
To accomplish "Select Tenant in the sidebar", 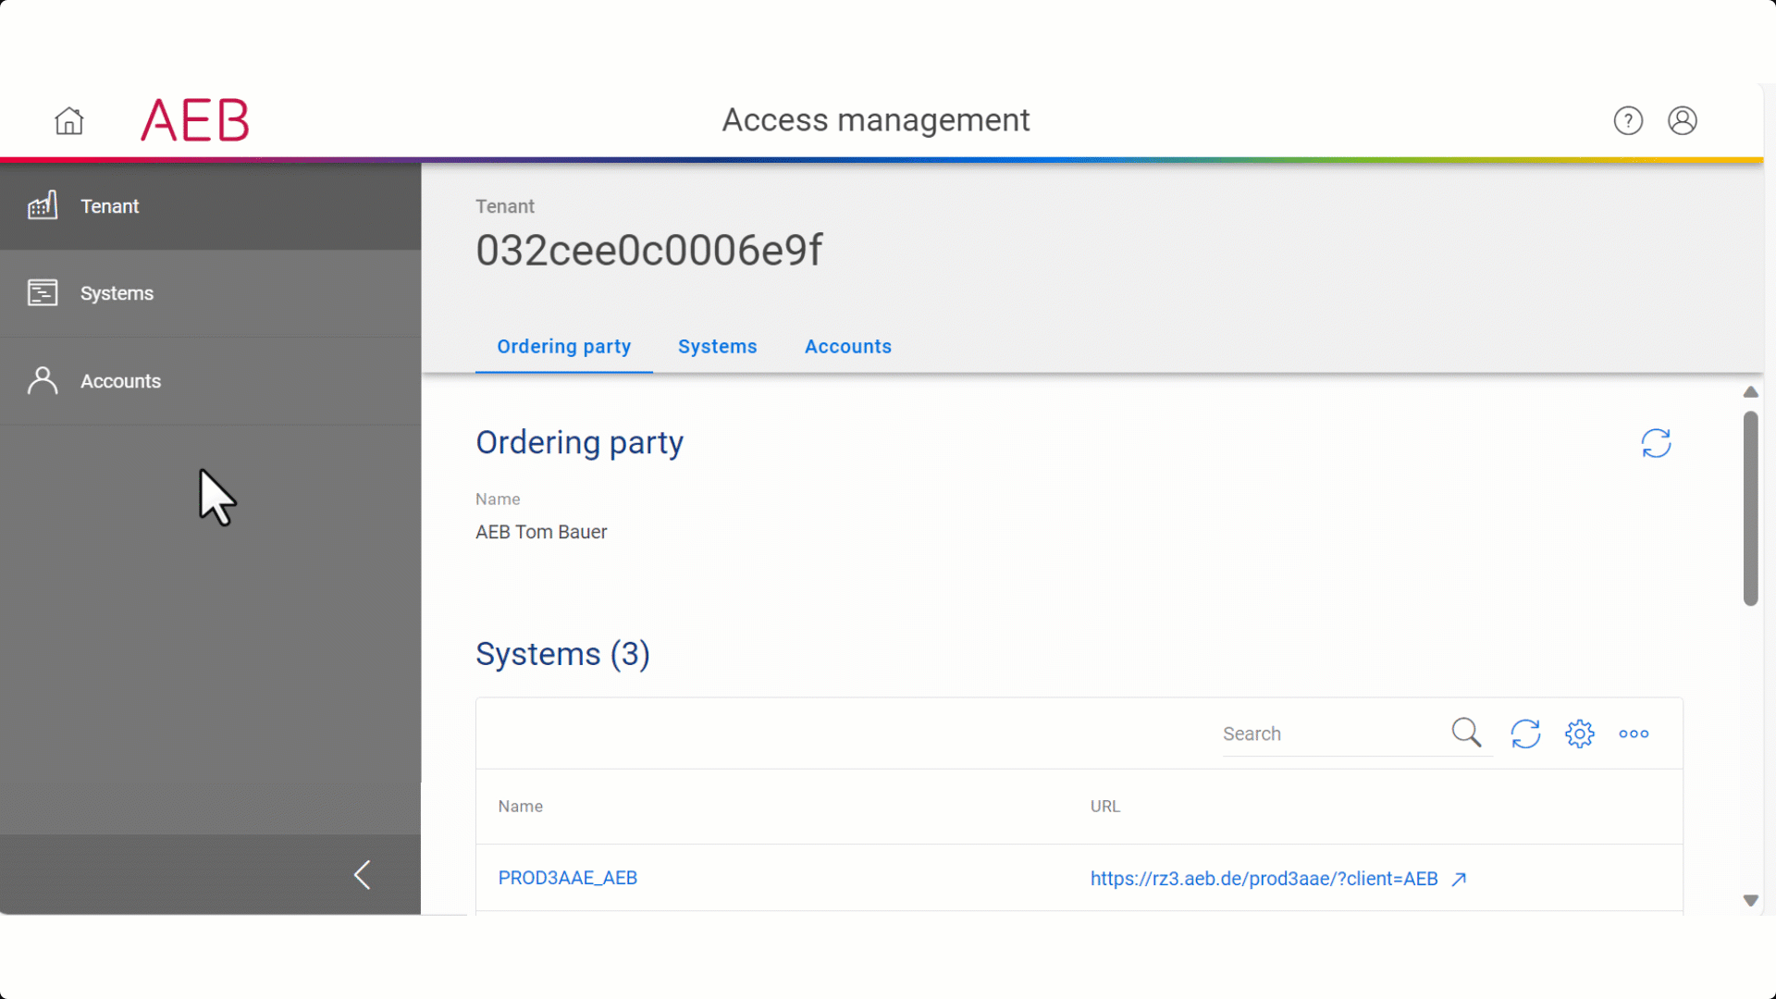I will click(109, 206).
